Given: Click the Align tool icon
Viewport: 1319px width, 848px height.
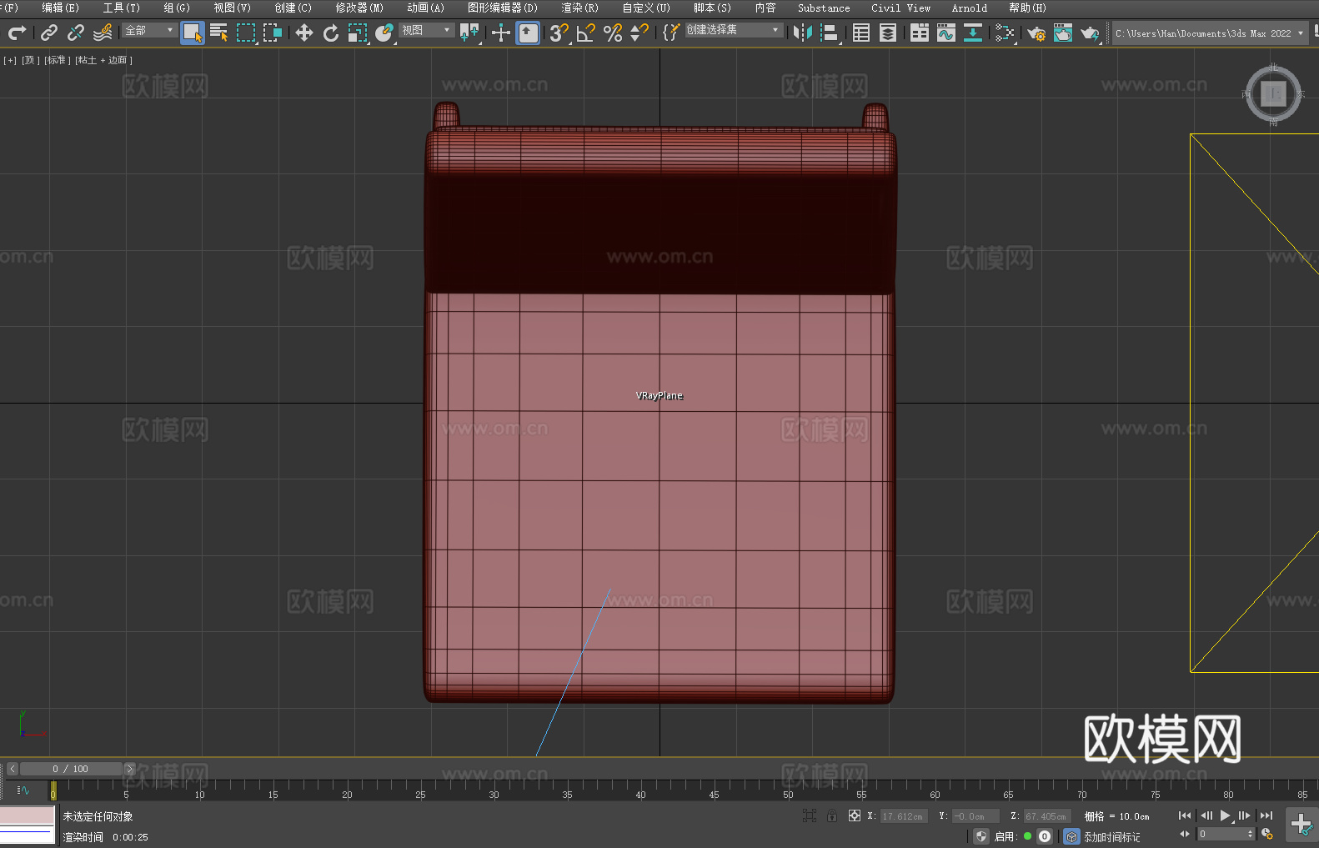Looking at the screenshot, I should [x=830, y=33].
